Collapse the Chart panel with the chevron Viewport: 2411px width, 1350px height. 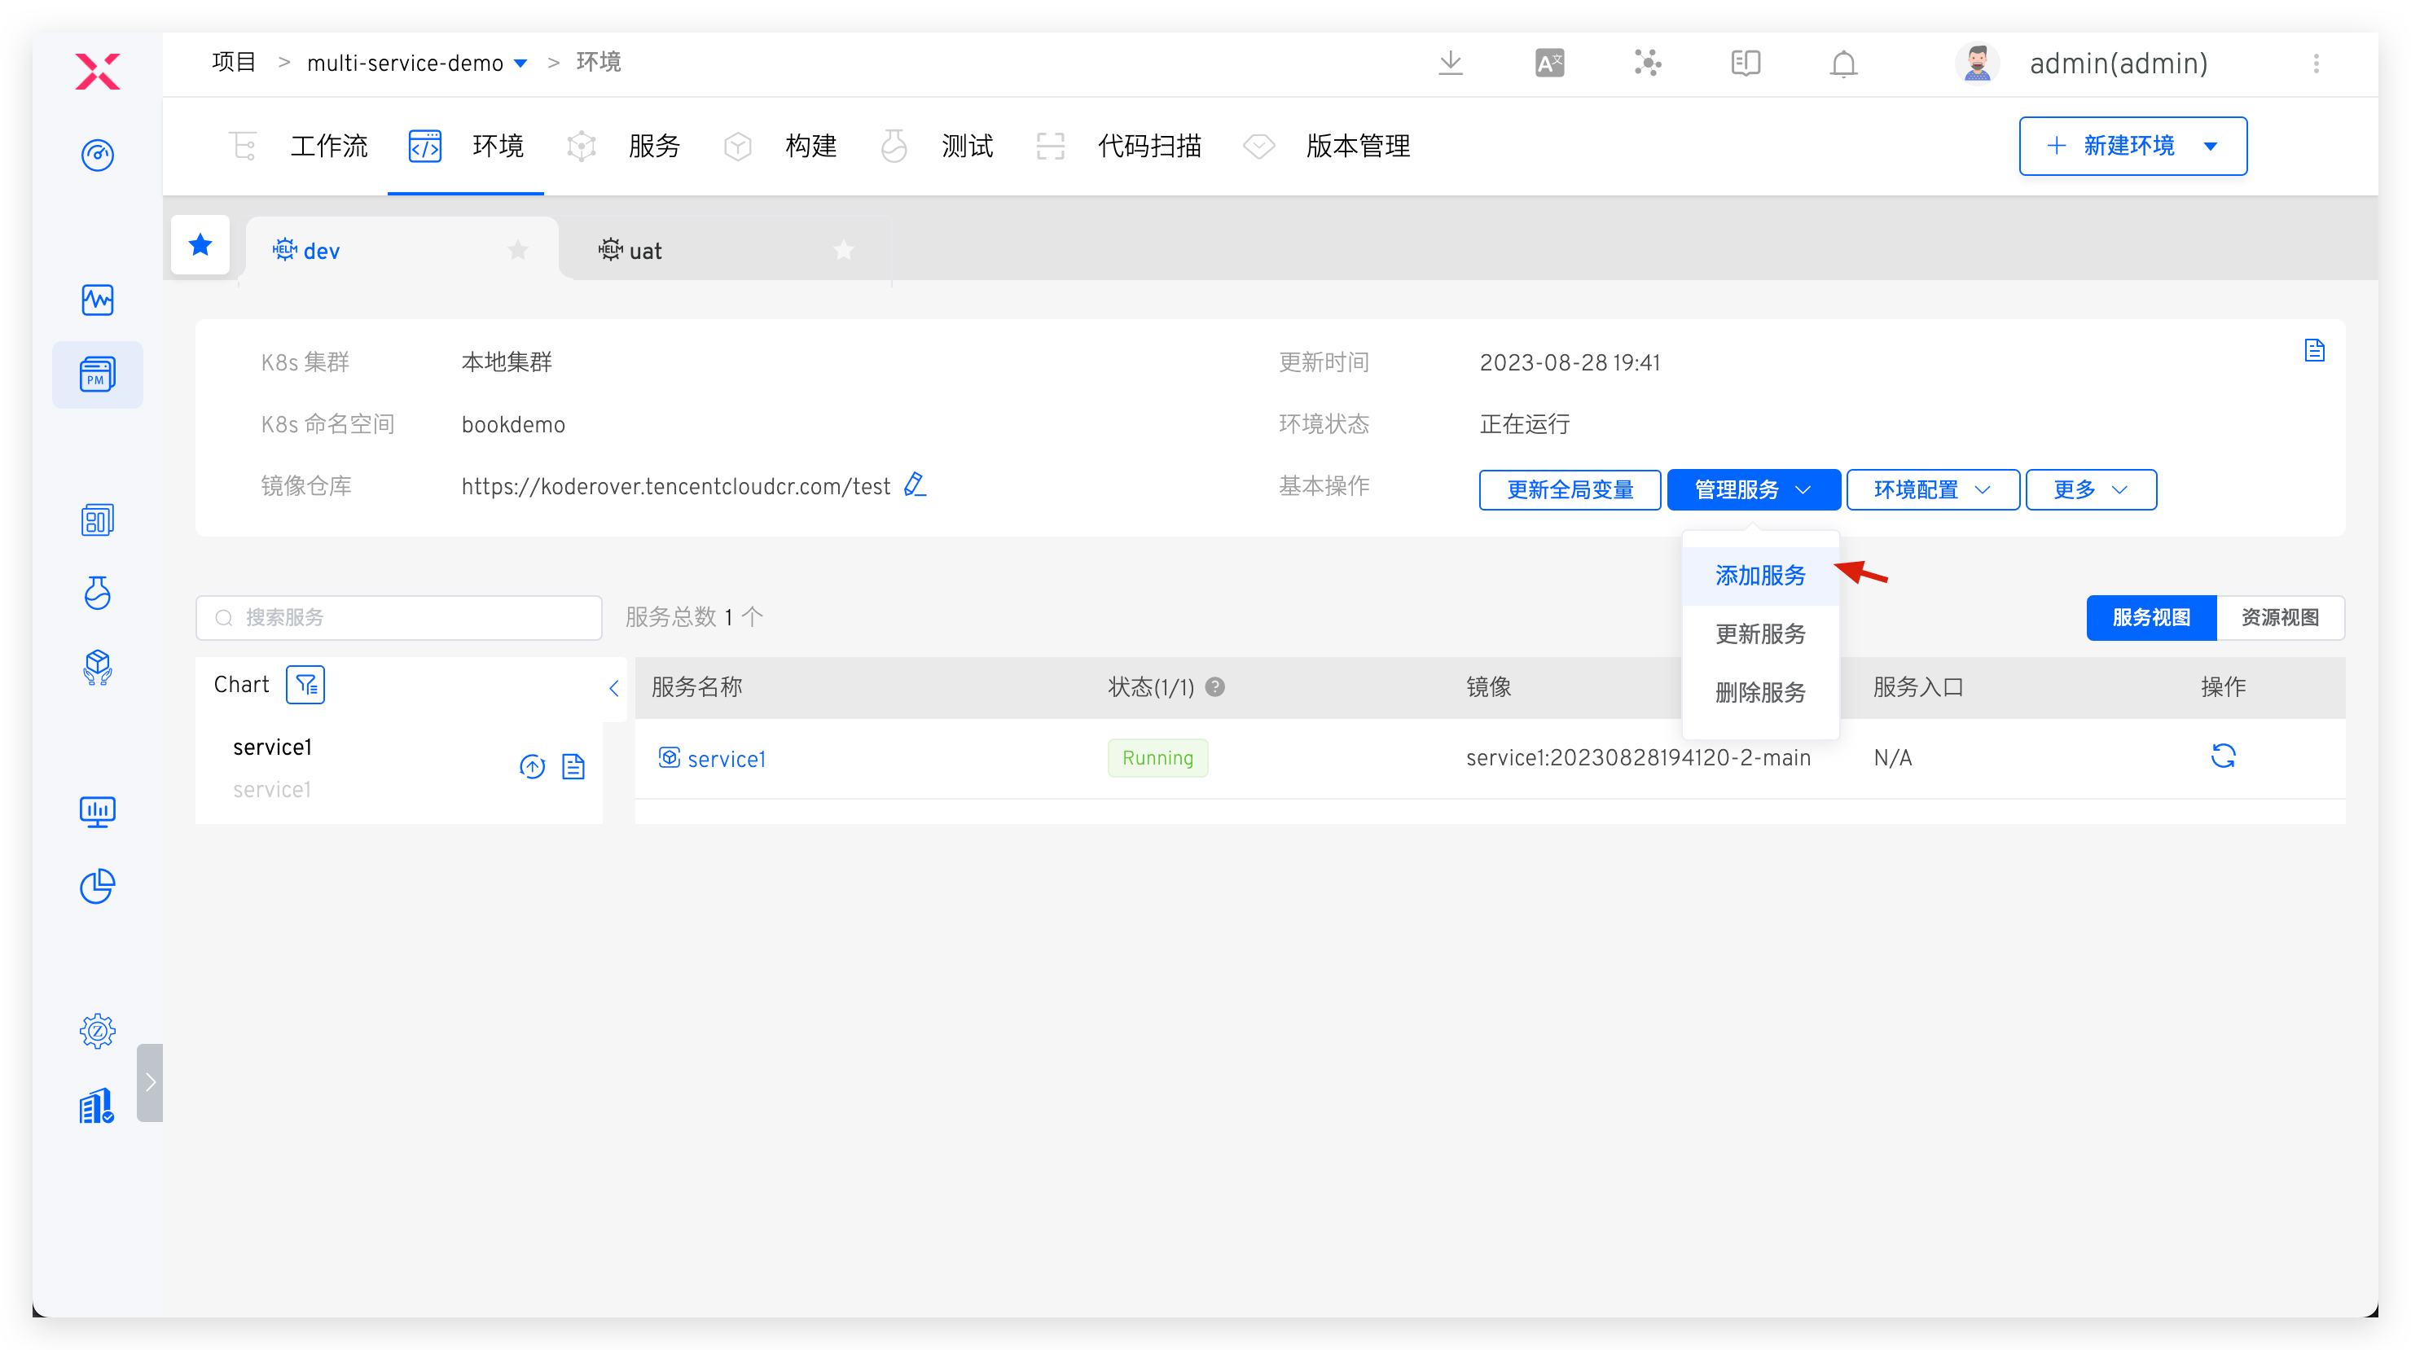[x=614, y=688]
